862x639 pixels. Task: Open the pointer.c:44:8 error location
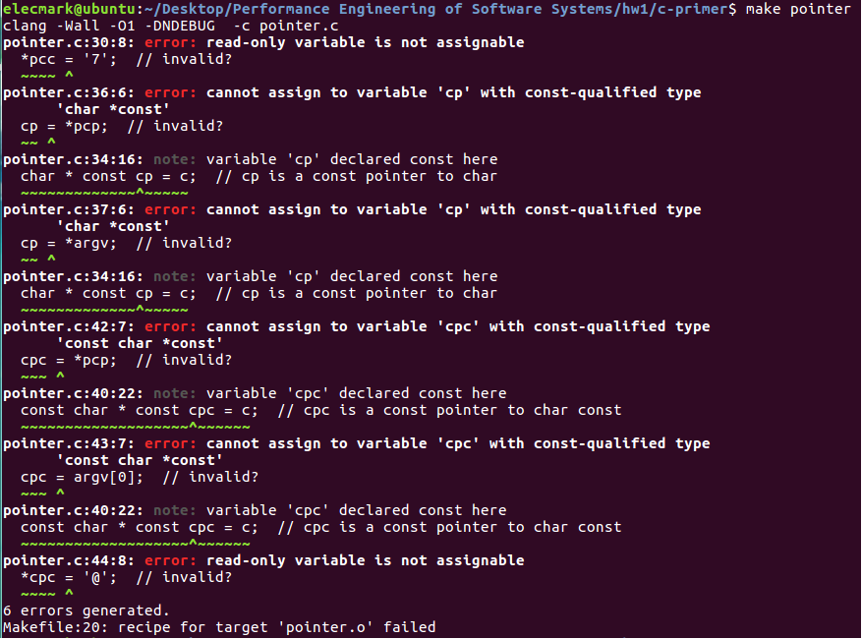pos(65,560)
